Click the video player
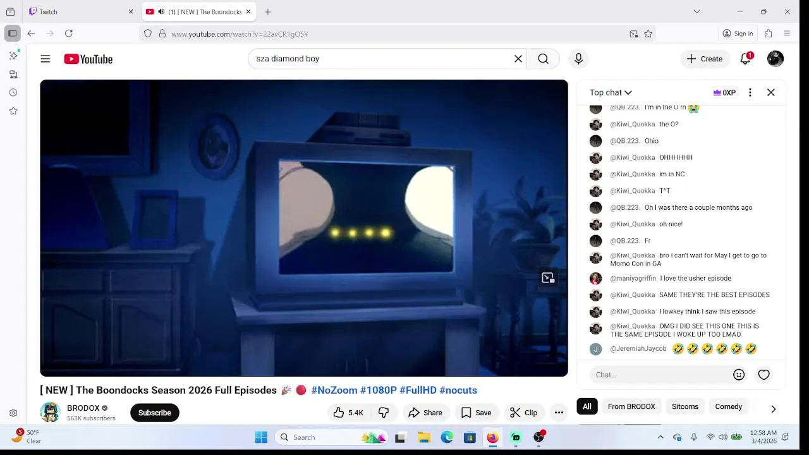 (304, 228)
